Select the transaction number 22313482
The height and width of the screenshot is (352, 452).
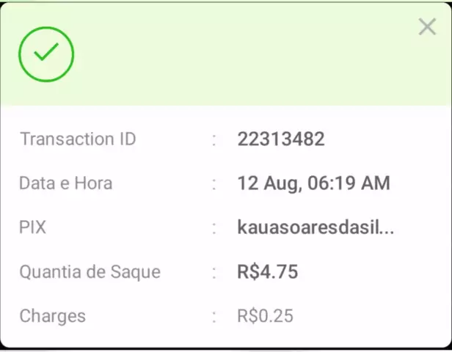coord(280,139)
